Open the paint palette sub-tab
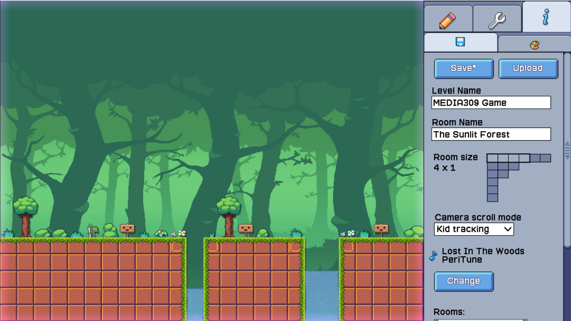The image size is (571, 321). (534, 44)
